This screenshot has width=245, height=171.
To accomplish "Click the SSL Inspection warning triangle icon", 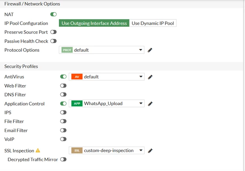I will (x=38, y=150).
